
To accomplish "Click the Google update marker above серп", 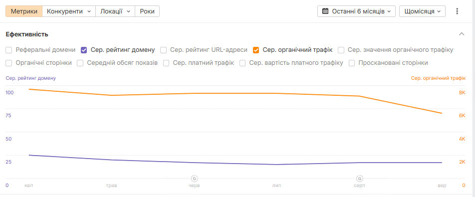I will click(x=360, y=178).
